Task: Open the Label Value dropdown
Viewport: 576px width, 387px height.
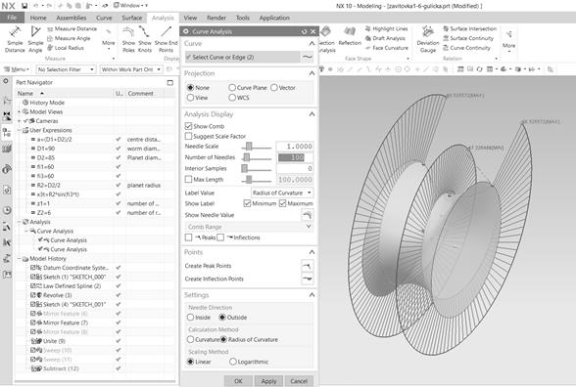Action: (282, 193)
